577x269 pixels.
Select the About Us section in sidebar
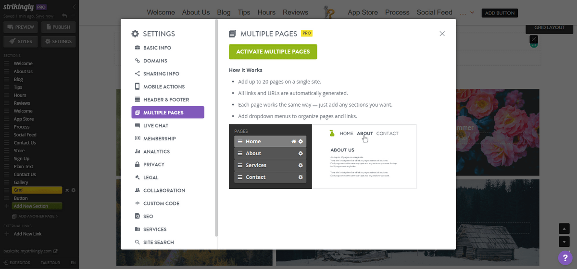click(x=23, y=72)
